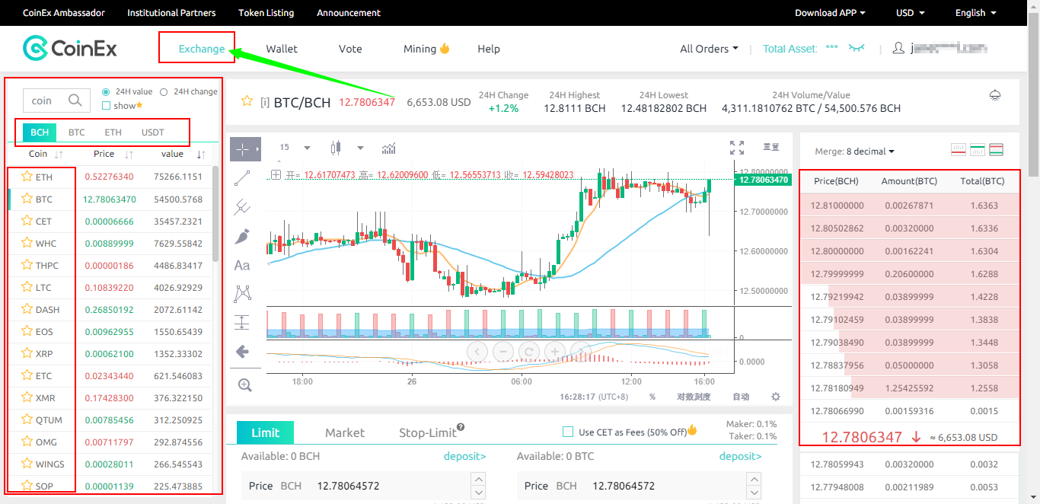Viewport: 1040px width, 504px height.
Task: Select the 24H change radio button
Action: pyautogui.click(x=164, y=91)
